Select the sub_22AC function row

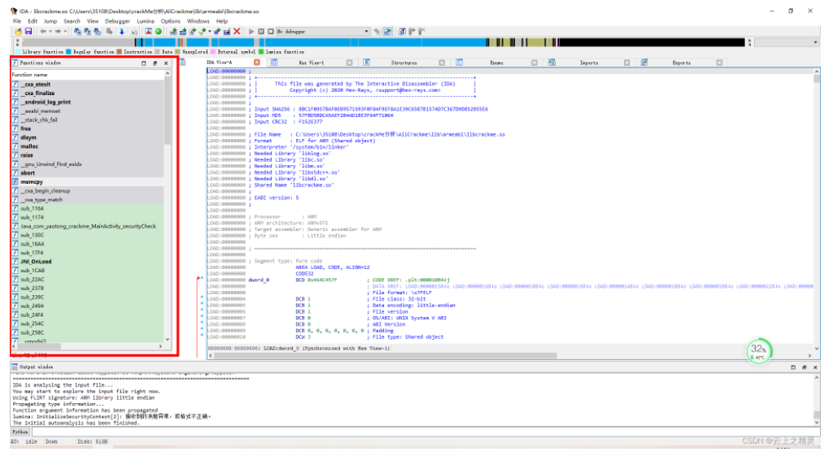[87, 280]
